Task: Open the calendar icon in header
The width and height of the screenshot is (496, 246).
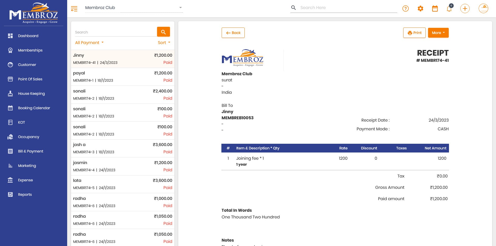Action: [x=435, y=9]
